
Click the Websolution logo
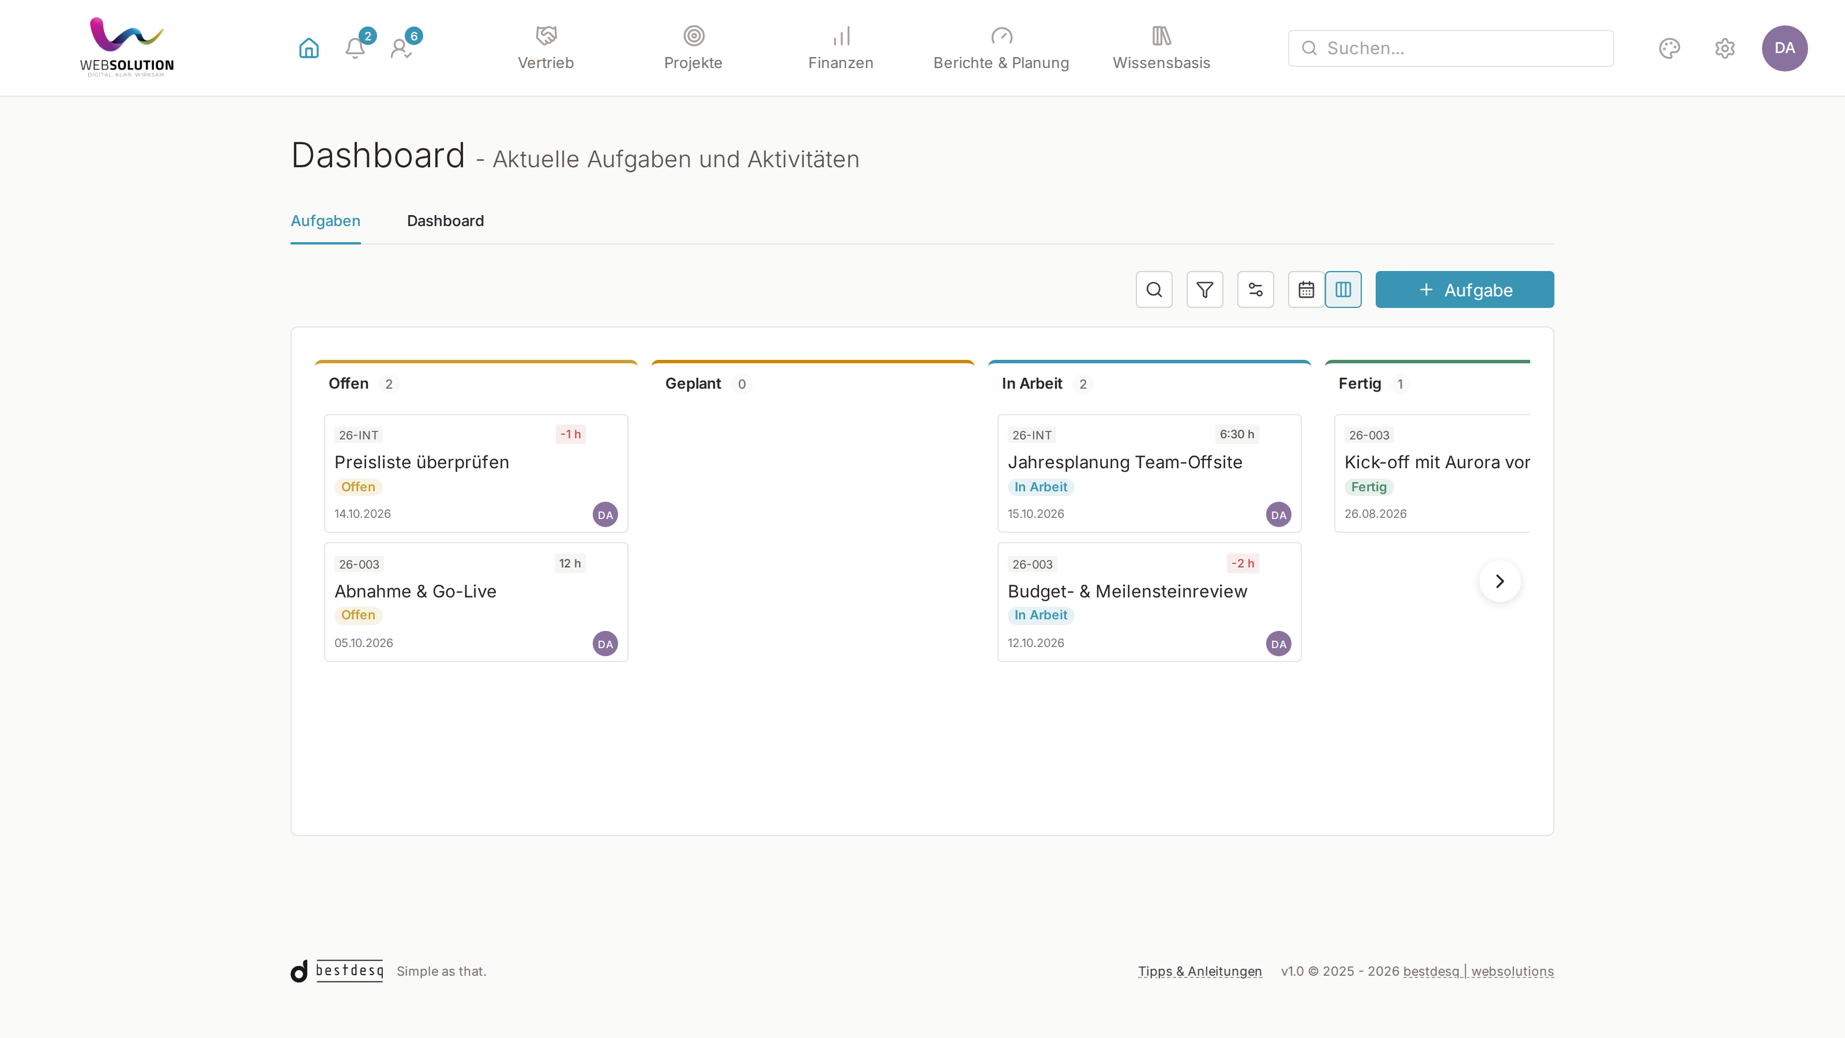coord(127,47)
